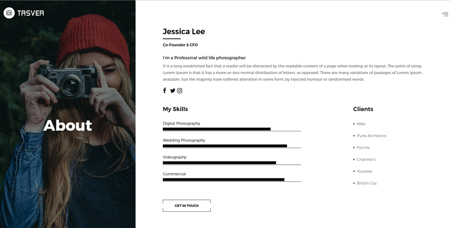Select Youview client entry
This screenshot has height=228, width=450.
pos(364,171)
